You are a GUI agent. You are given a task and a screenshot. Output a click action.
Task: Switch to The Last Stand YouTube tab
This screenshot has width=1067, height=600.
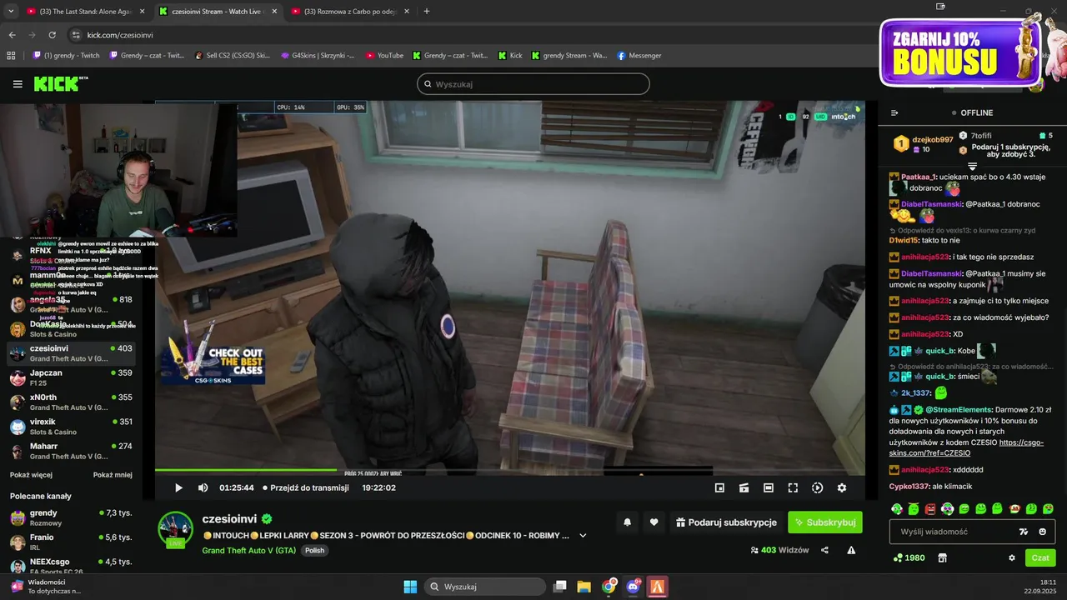click(85, 12)
